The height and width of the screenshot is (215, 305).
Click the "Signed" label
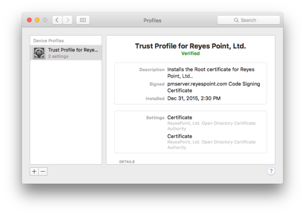click(x=157, y=84)
